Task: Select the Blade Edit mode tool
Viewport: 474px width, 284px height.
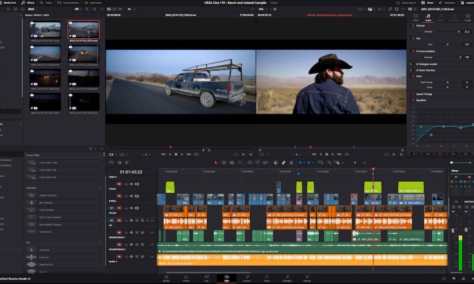Action: (x=232, y=162)
